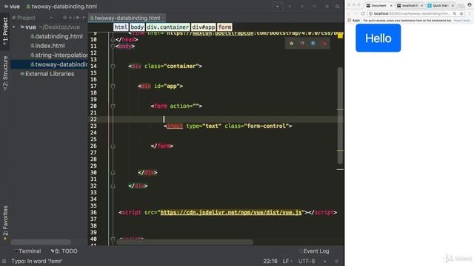474x266 pixels.
Task: Collapse the vue project root folder
Action: (14, 27)
